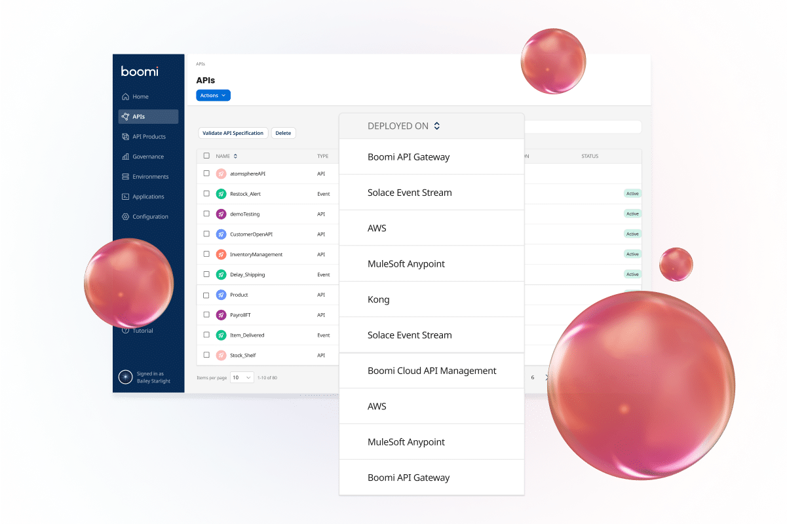Viewport: 787px width, 524px height.
Task: Click the Environments sidebar icon
Action: click(x=125, y=177)
